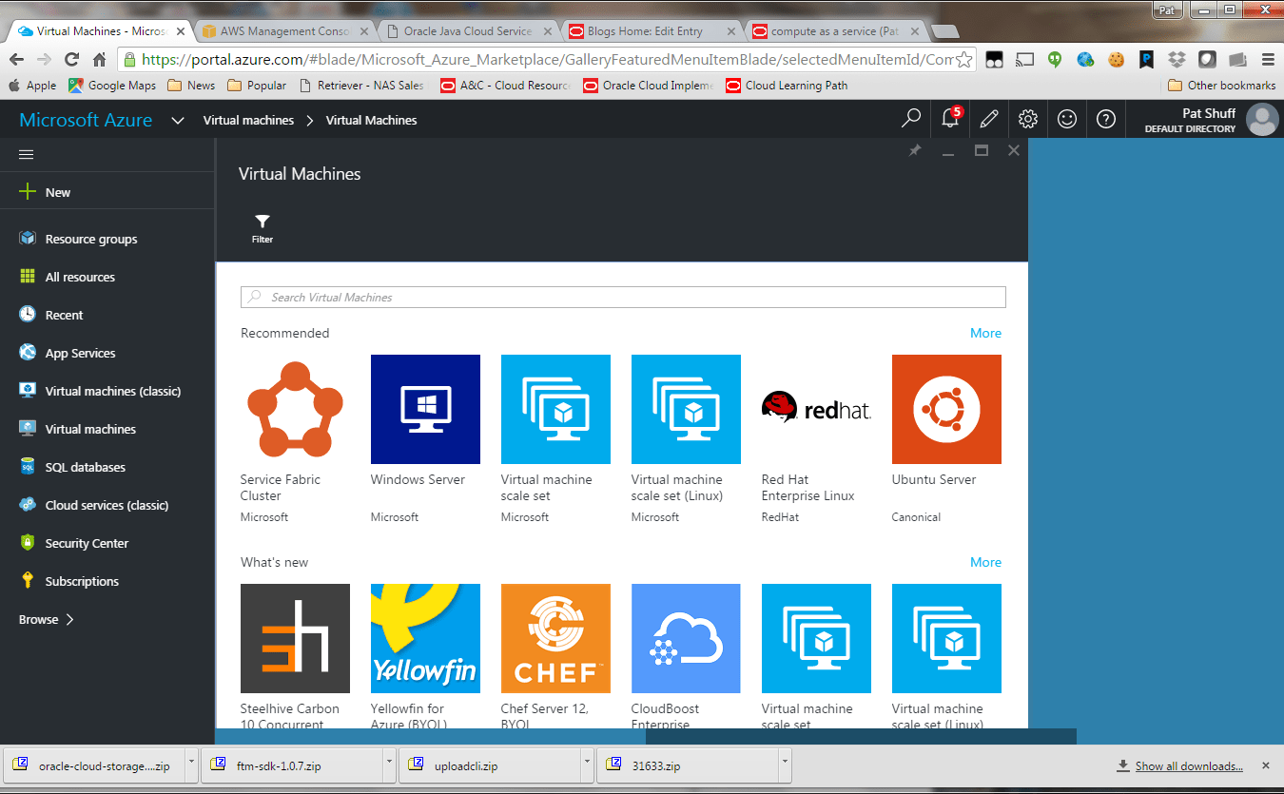Switch to the Blogs Home: Edit Entry tab
This screenshot has height=794, width=1284.
point(651,31)
